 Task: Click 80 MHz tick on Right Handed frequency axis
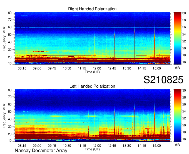point(10,13)
